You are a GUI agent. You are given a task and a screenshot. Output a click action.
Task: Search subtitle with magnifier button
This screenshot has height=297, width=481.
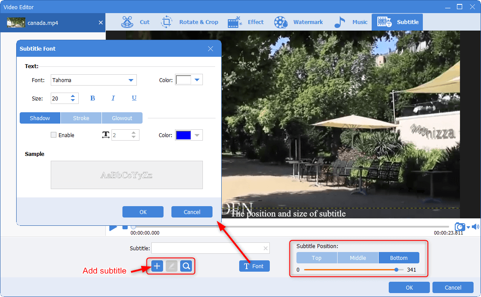point(186,266)
